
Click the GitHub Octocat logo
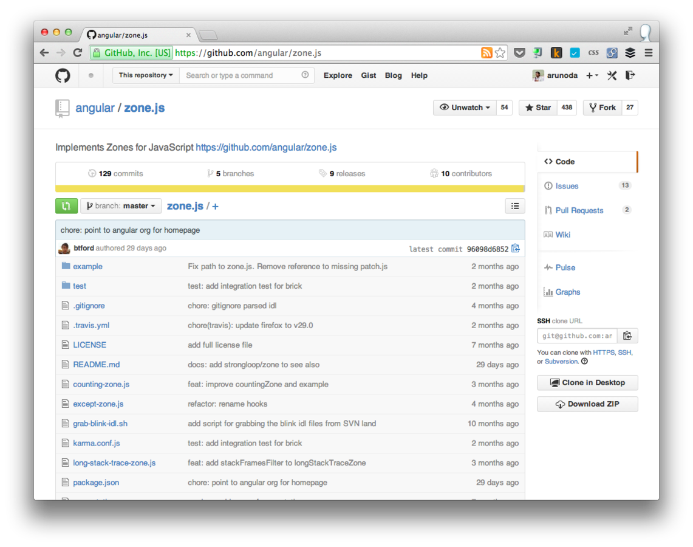pos(63,75)
